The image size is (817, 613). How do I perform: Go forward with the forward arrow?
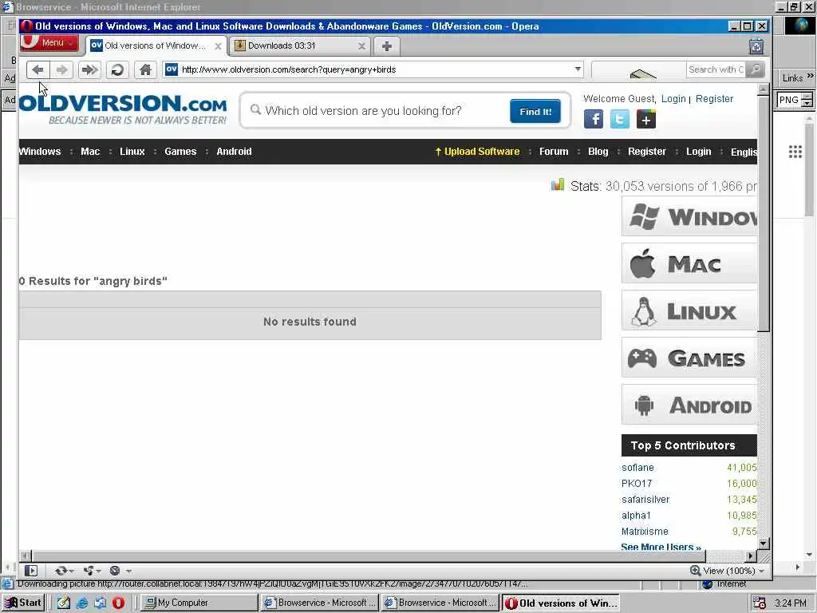(62, 69)
